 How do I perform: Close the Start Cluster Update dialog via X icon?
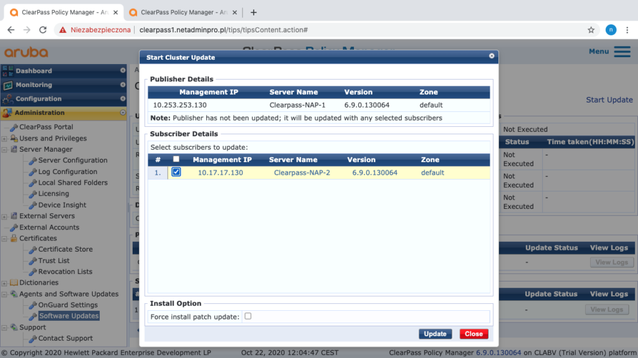tap(492, 56)
